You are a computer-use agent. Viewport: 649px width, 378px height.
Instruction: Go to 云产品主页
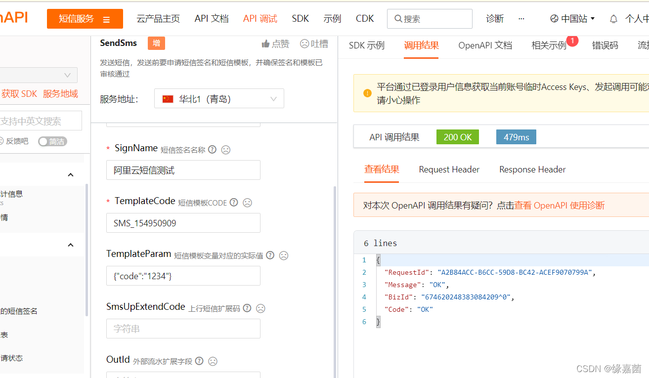158,19
